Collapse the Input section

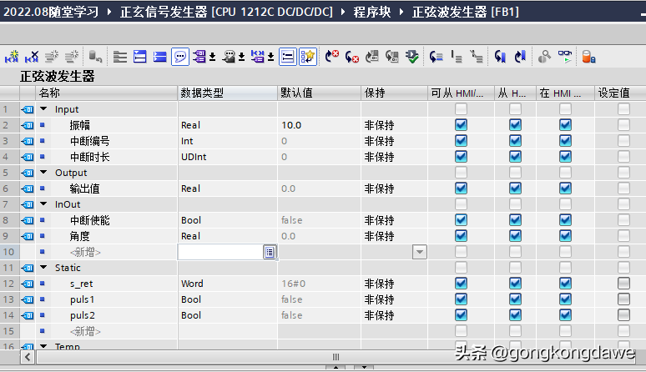(x=43, y=109)
